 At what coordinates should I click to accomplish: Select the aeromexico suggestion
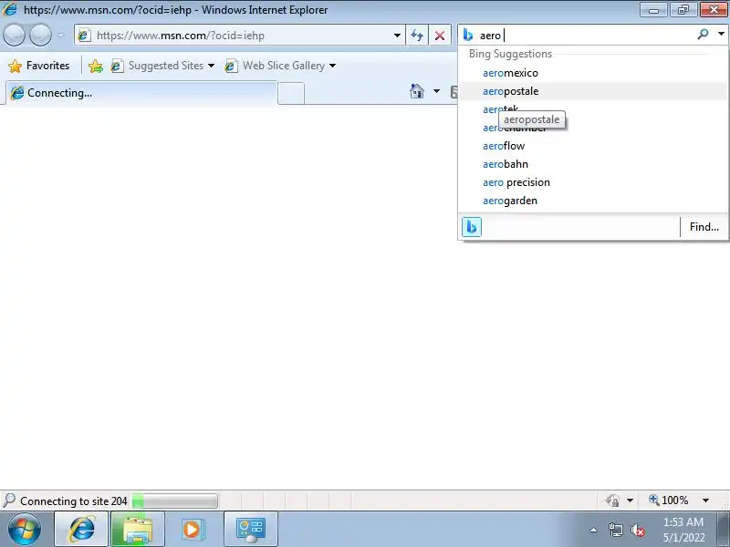coord(592,73)
